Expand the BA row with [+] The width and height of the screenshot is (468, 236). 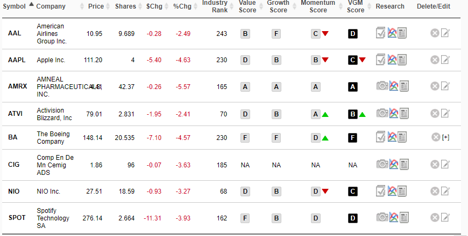[x=445, y=137]
